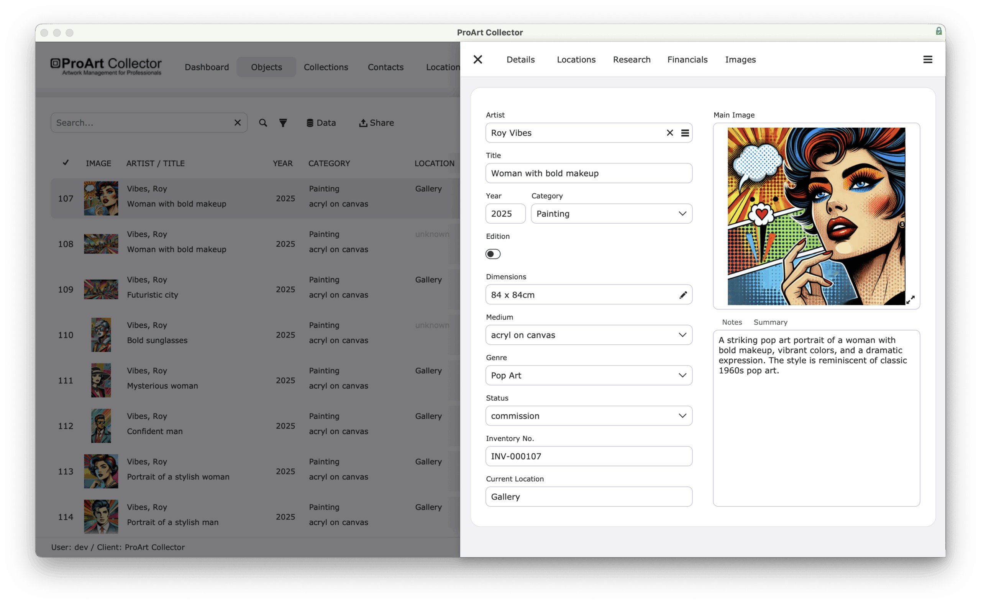Expand main image to fullscreen
Screen dimensions: 981x604
click(x=910, y=300)
